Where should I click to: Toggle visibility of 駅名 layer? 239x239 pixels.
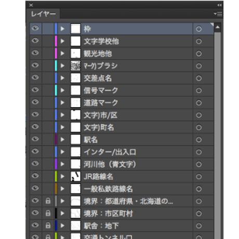pyautogui.click(x=35, y=139)
